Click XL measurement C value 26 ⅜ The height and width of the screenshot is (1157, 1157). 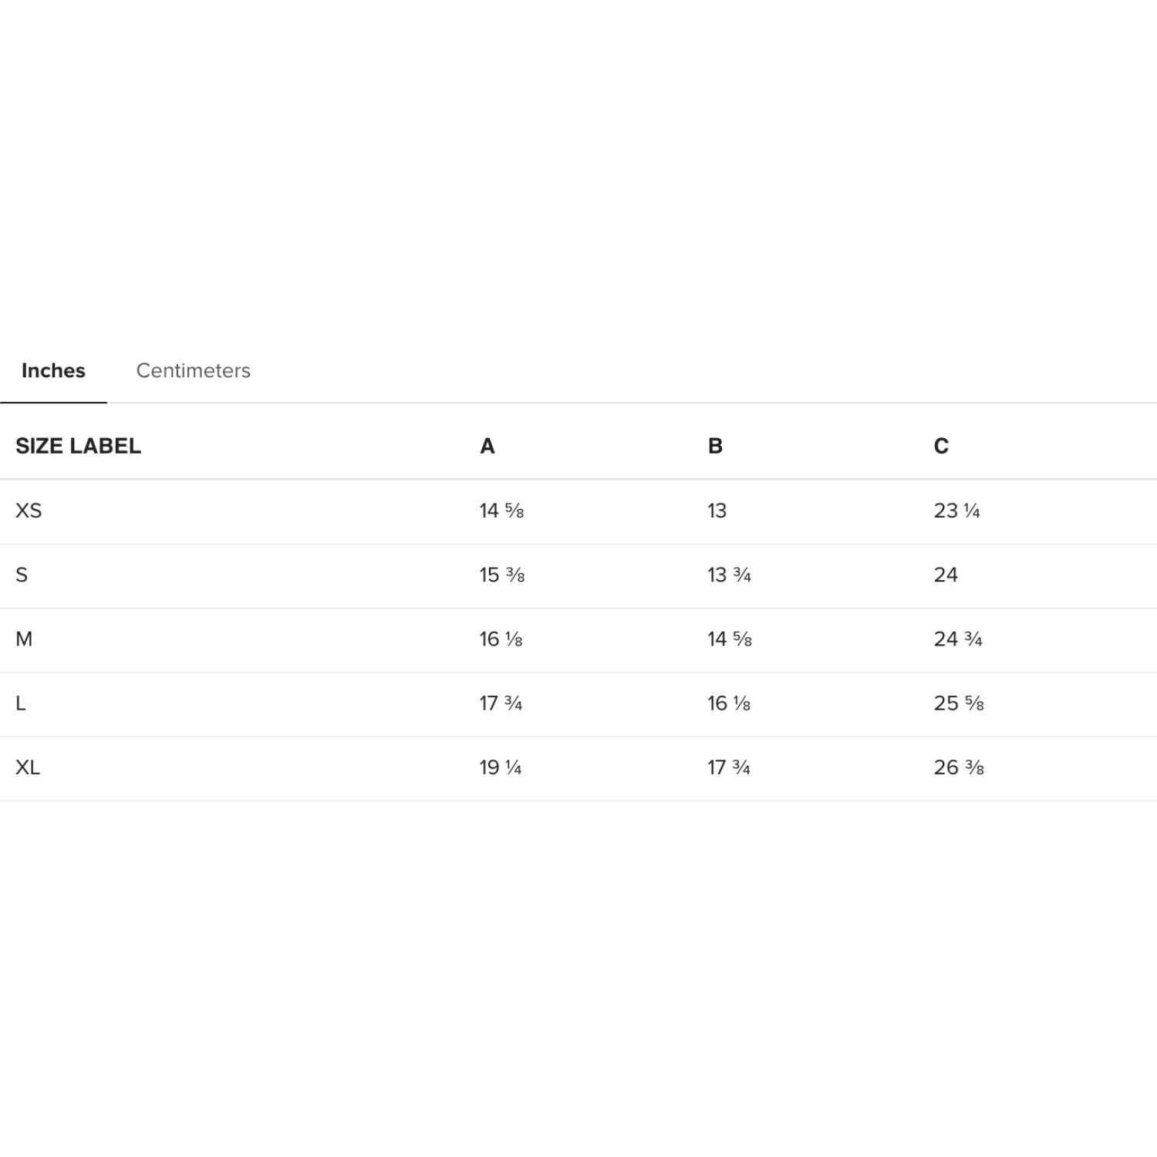pyautogui.click(x=959, y=767)
